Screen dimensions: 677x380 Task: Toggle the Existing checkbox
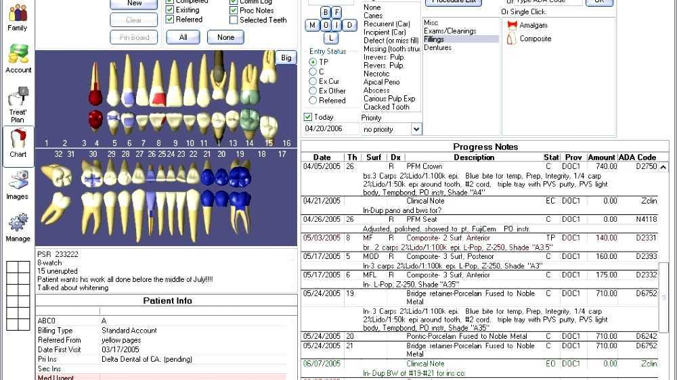[x=170, y=9]
